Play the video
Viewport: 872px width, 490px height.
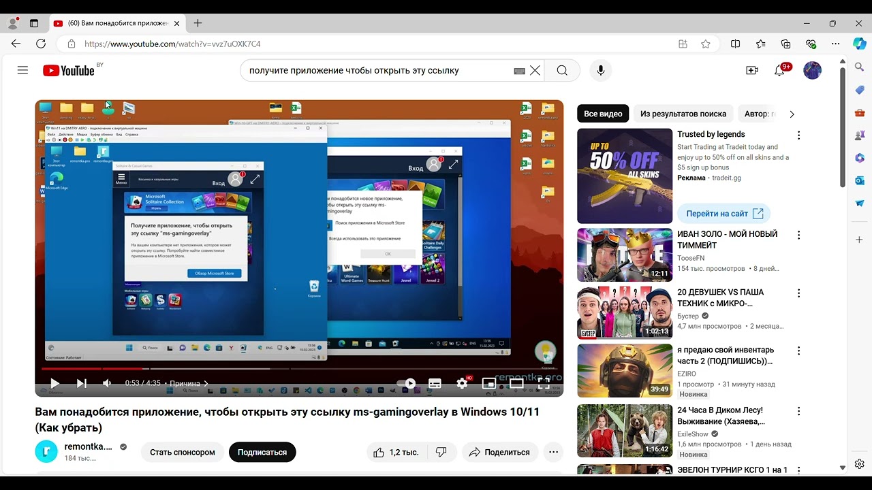pyautogui.click(x=54, y=383)
